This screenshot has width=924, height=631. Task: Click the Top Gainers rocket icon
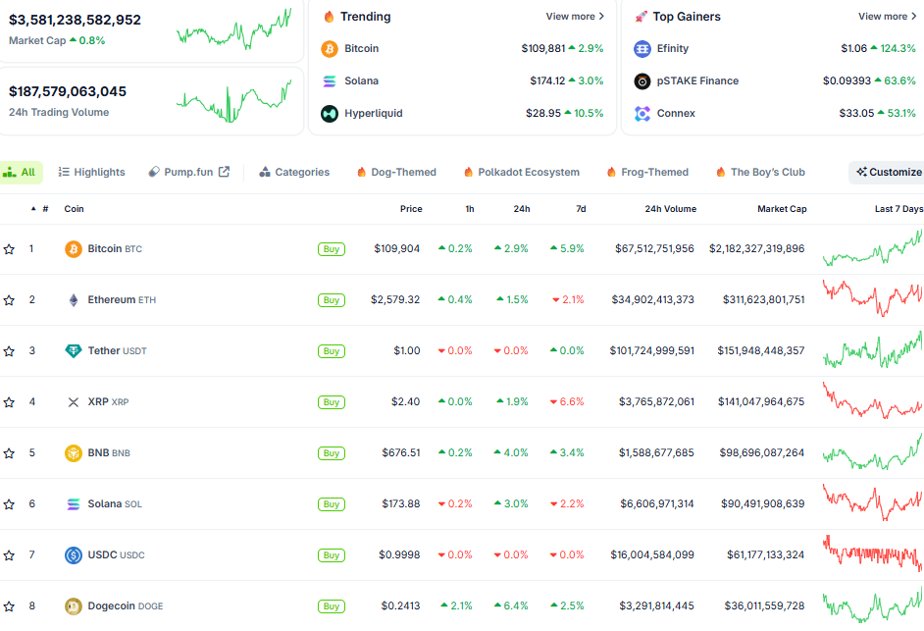[x=641, y=17]
